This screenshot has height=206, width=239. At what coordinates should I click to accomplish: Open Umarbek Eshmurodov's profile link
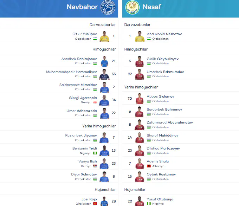165,72
